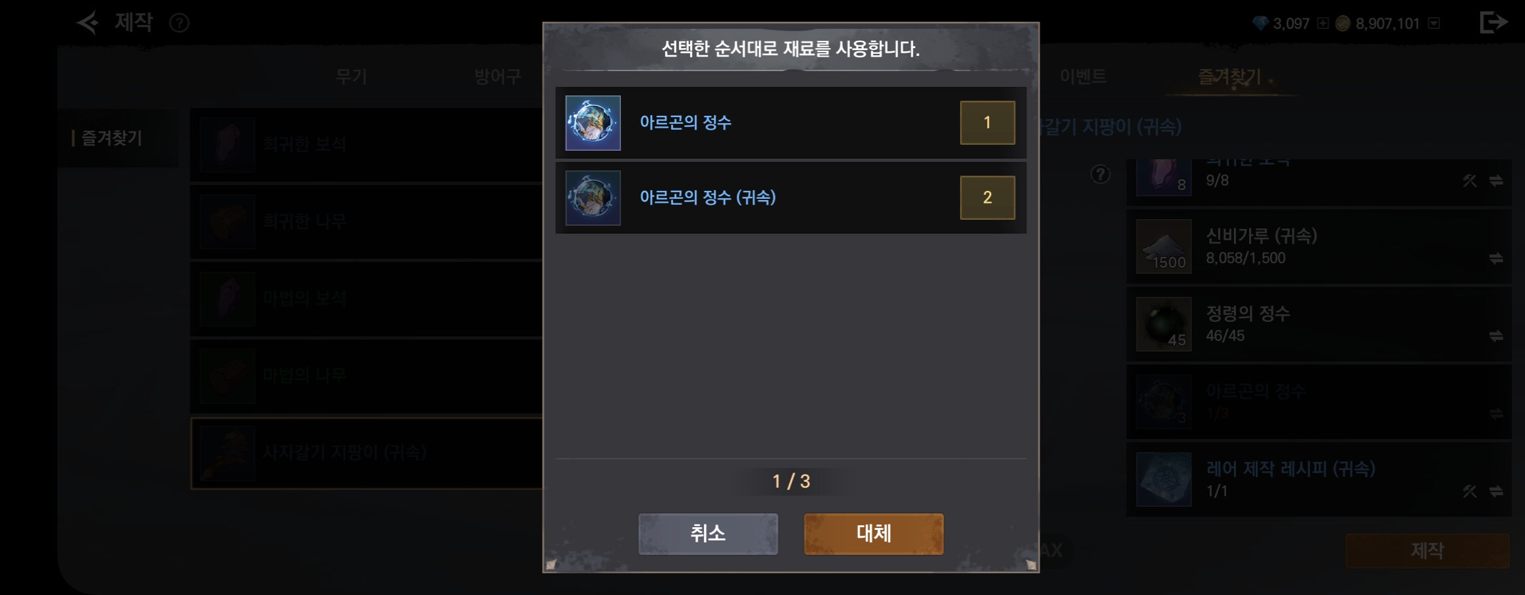Switch to the 무기 tab
The height and width of the screenshot is (595, 1525).
[351, 77]
